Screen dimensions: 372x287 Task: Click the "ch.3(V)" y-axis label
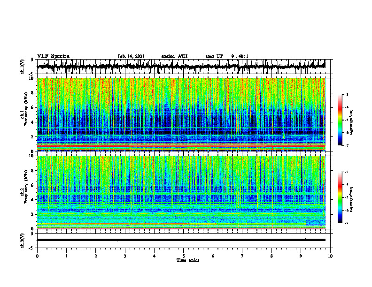[x=23, y=241]
